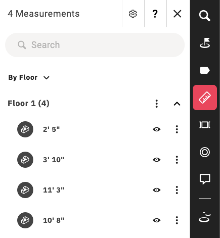Collapse the Floor 1 (4) group
Viewport: 220px width, 238px height.
[177, 104]
